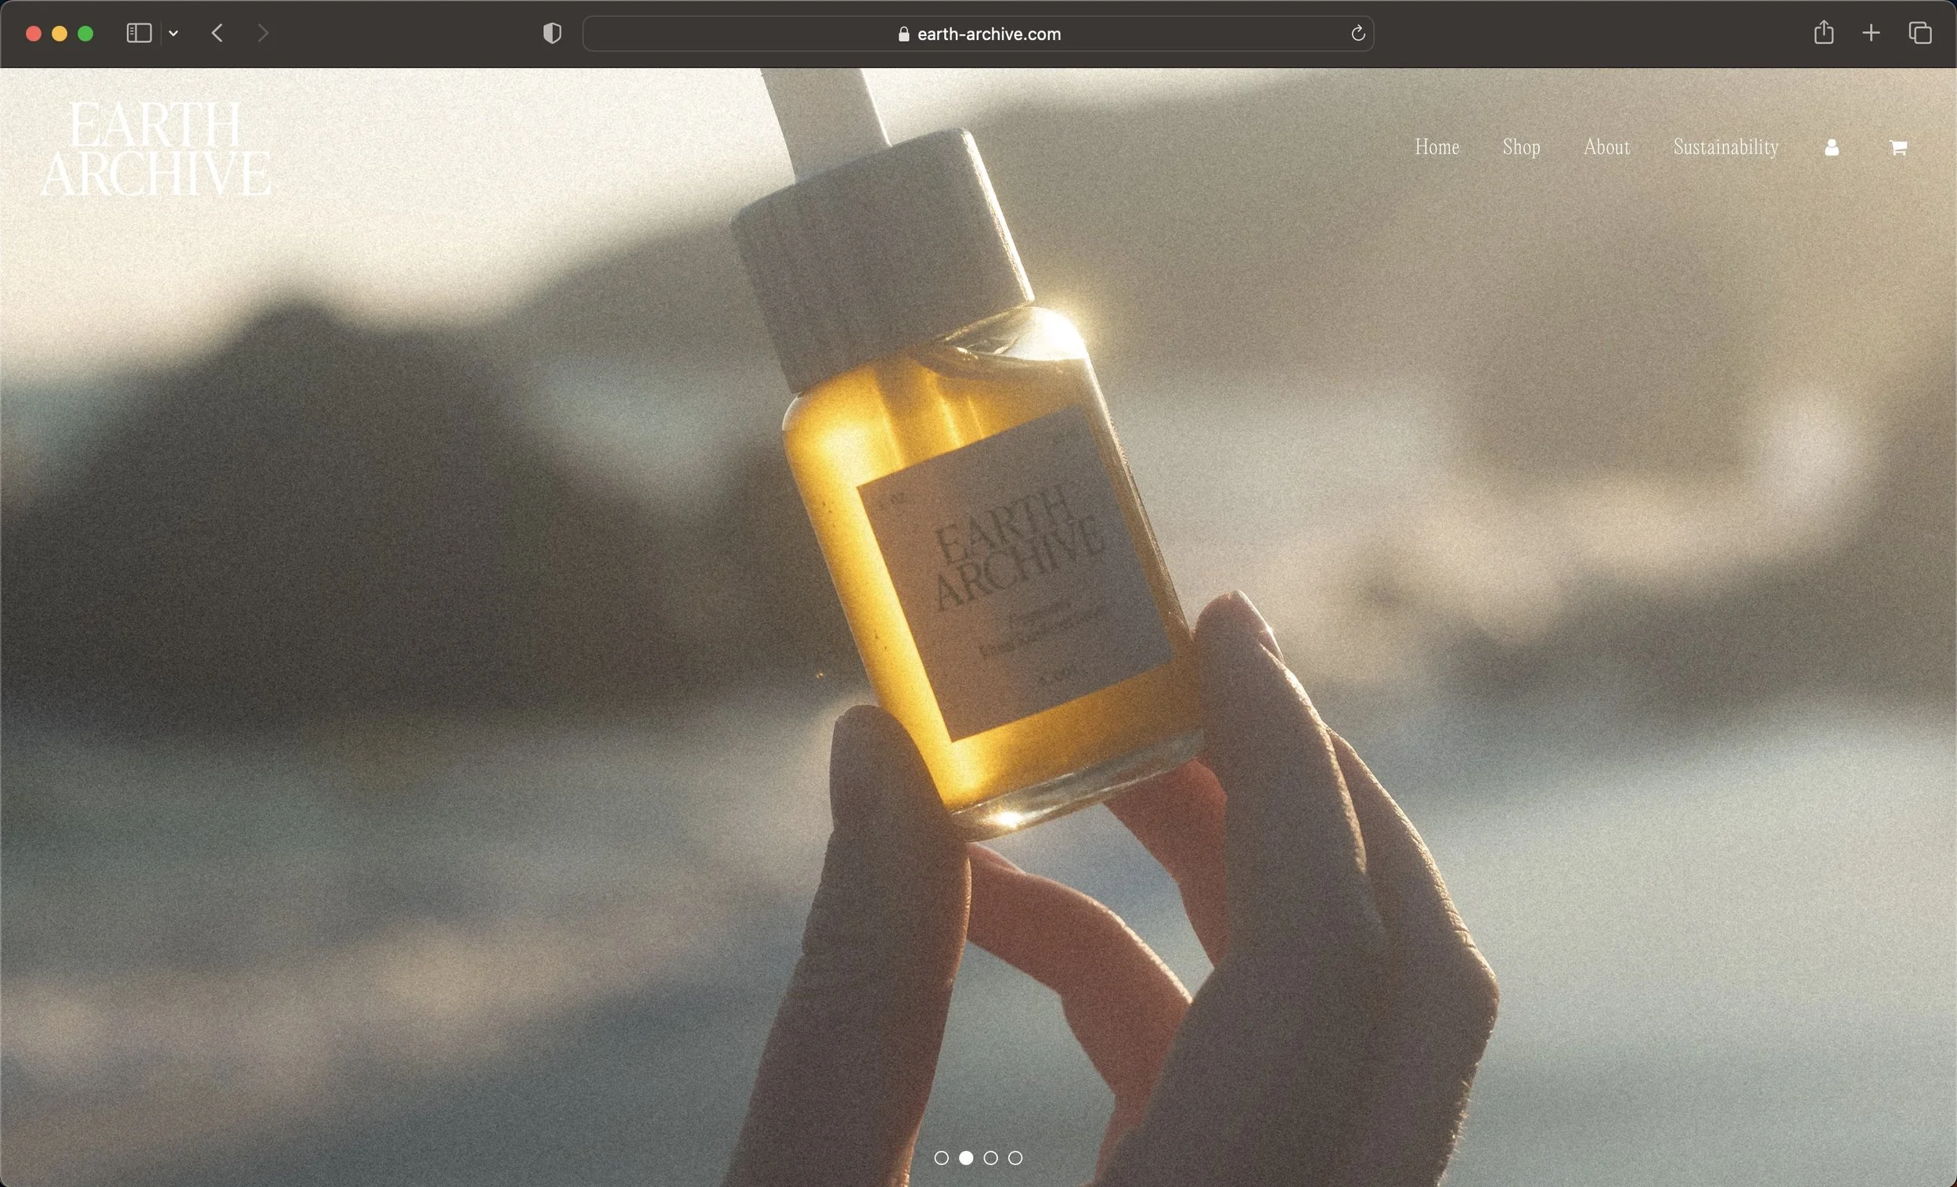Select the fourth carousel slide dot

tap(1015, 1157)
